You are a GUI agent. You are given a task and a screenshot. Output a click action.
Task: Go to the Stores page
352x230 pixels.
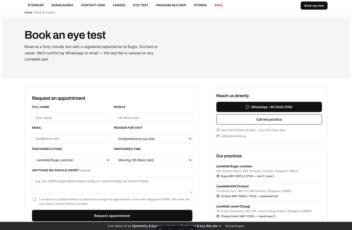pos(200,5)
